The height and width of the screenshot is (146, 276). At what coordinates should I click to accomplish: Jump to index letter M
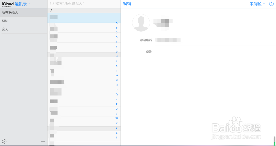[116, 75]
